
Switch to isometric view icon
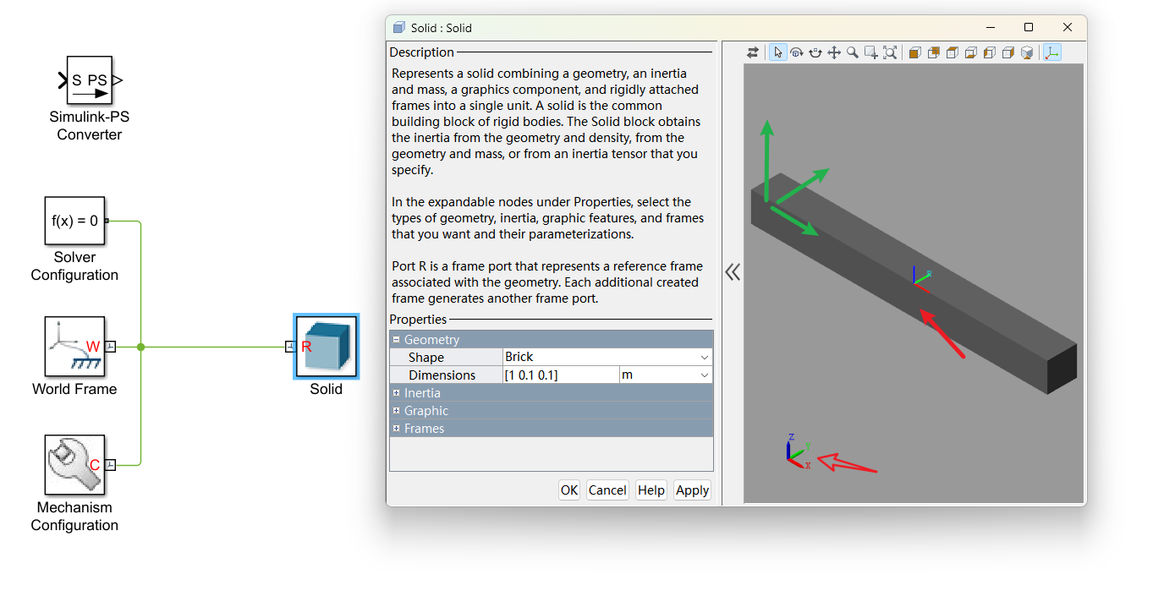(1027, 52)
